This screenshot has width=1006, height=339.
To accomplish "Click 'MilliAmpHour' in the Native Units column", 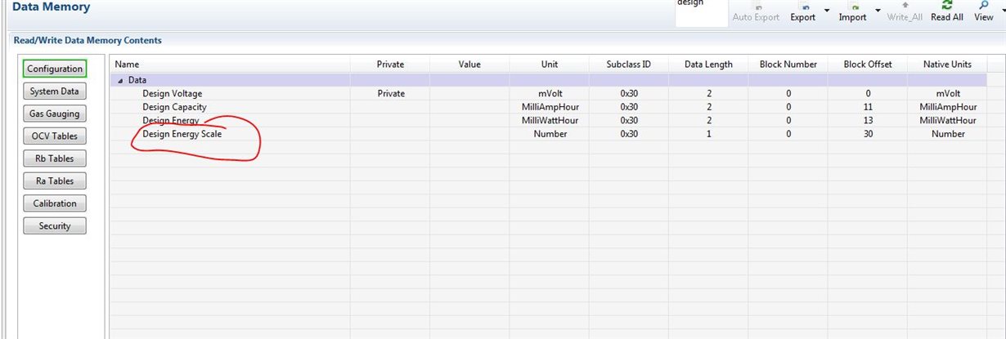I will pos(948,107).
